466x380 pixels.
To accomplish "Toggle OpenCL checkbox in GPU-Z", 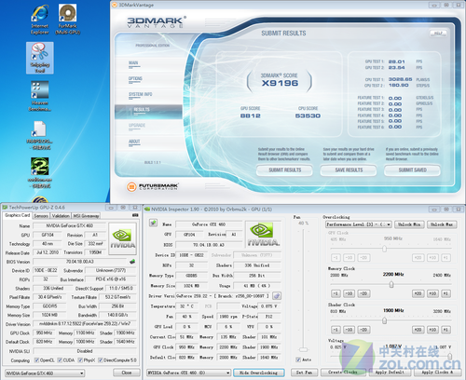I will coord(36,360).
